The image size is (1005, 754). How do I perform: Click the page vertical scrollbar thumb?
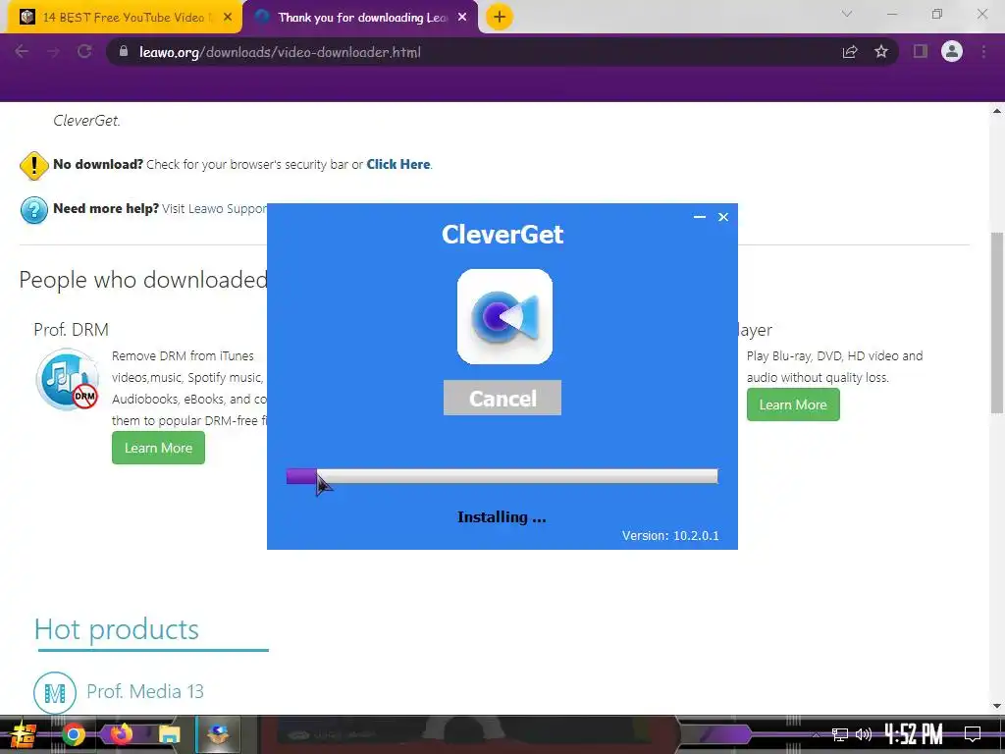point(997,323)
